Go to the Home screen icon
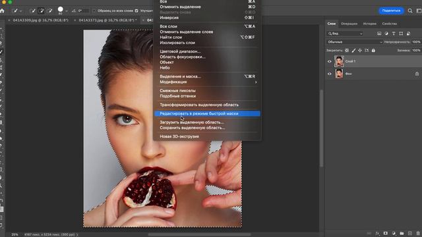This screenshot has height=237, width=422. coord(3,11)
